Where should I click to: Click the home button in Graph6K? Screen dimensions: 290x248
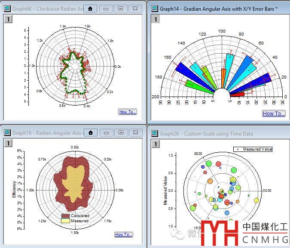(x=90, y=9)
